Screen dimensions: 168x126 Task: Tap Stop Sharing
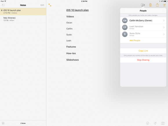pyautogui.click(x=143, y=60)
